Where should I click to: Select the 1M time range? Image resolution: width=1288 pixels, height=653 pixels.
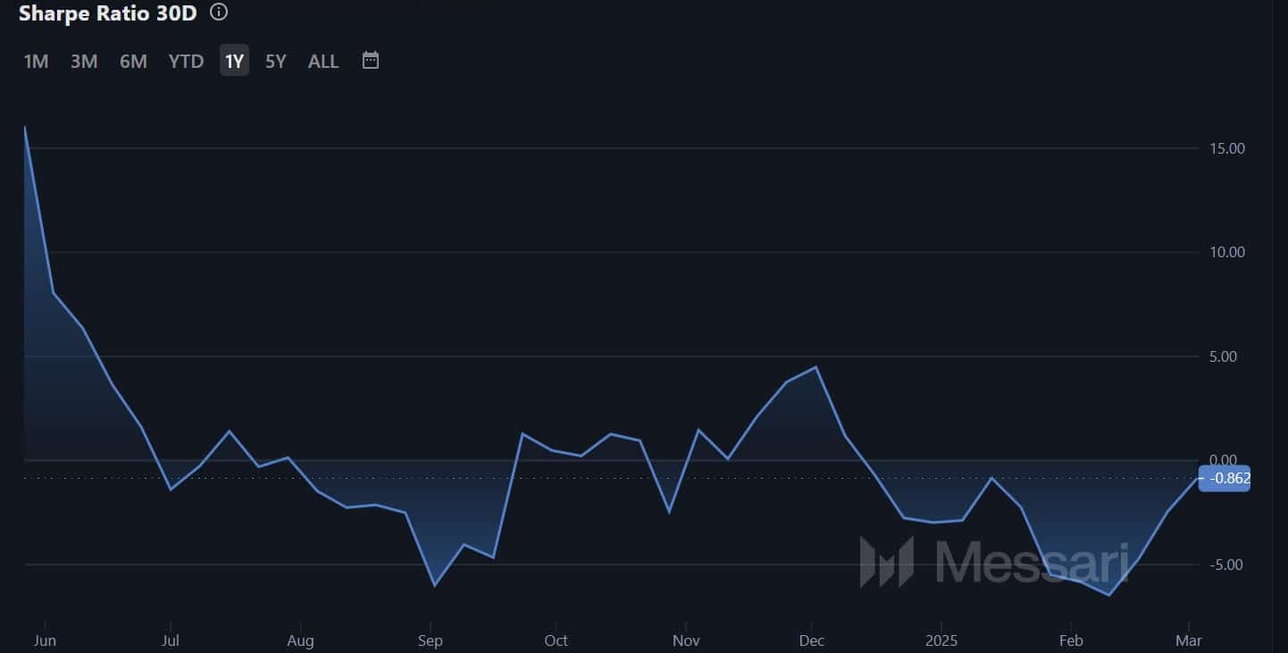(x=36, y=61)
